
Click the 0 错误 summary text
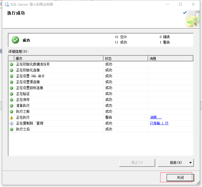[x=165, y=37]
